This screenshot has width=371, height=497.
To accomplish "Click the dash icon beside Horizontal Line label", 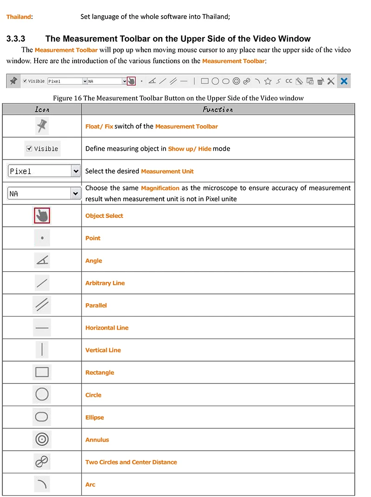I will click(x=42, y=327).
